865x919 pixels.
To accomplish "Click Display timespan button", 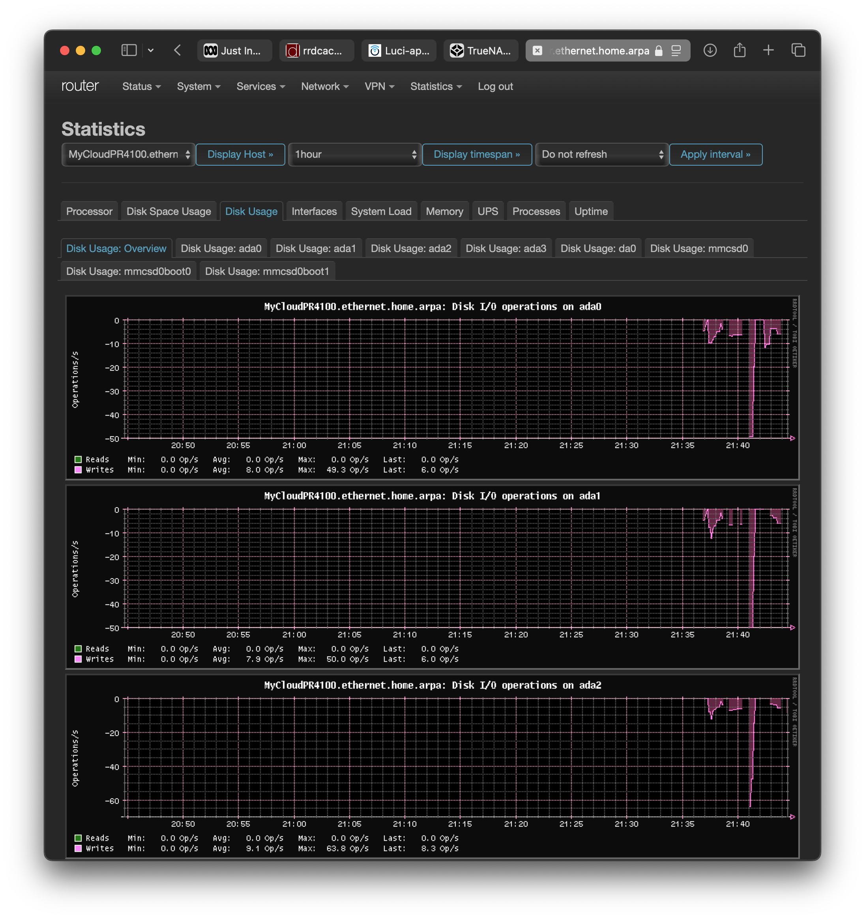I will (477, 154).
